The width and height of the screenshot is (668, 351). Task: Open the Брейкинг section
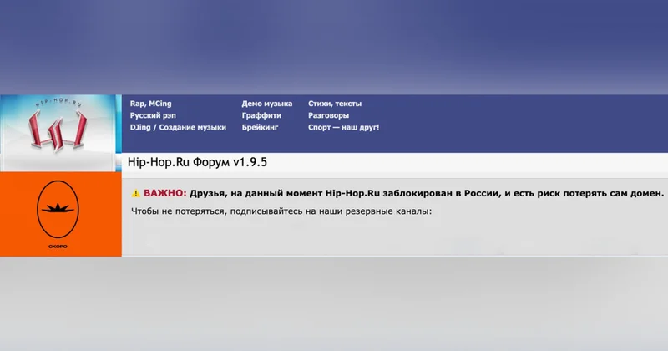[260, 128]
